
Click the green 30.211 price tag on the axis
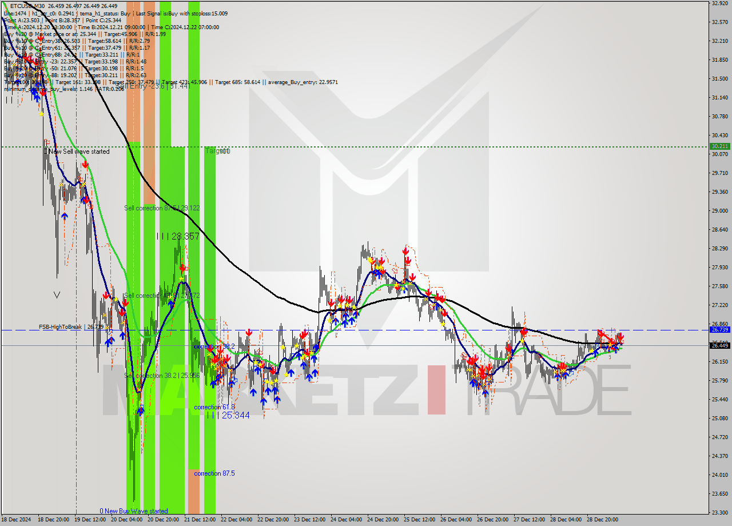click(x=719, y=146)
